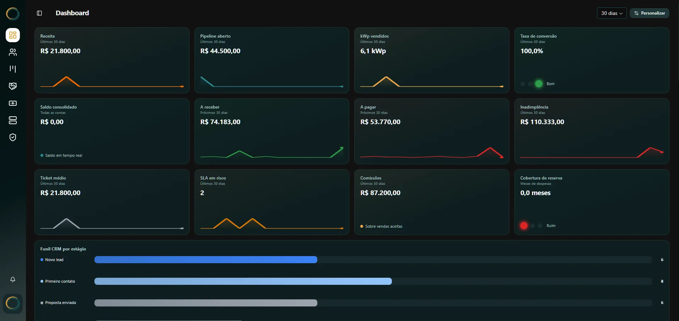
Task: Click the Personalizar button
Action: [x=650, y=13]
